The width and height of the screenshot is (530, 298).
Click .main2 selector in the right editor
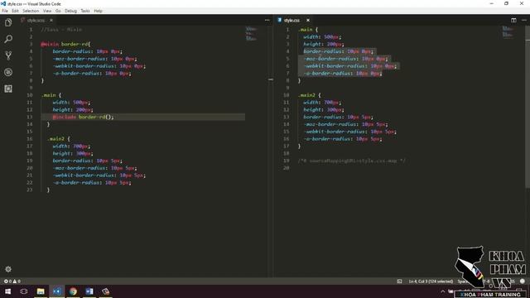306,95
